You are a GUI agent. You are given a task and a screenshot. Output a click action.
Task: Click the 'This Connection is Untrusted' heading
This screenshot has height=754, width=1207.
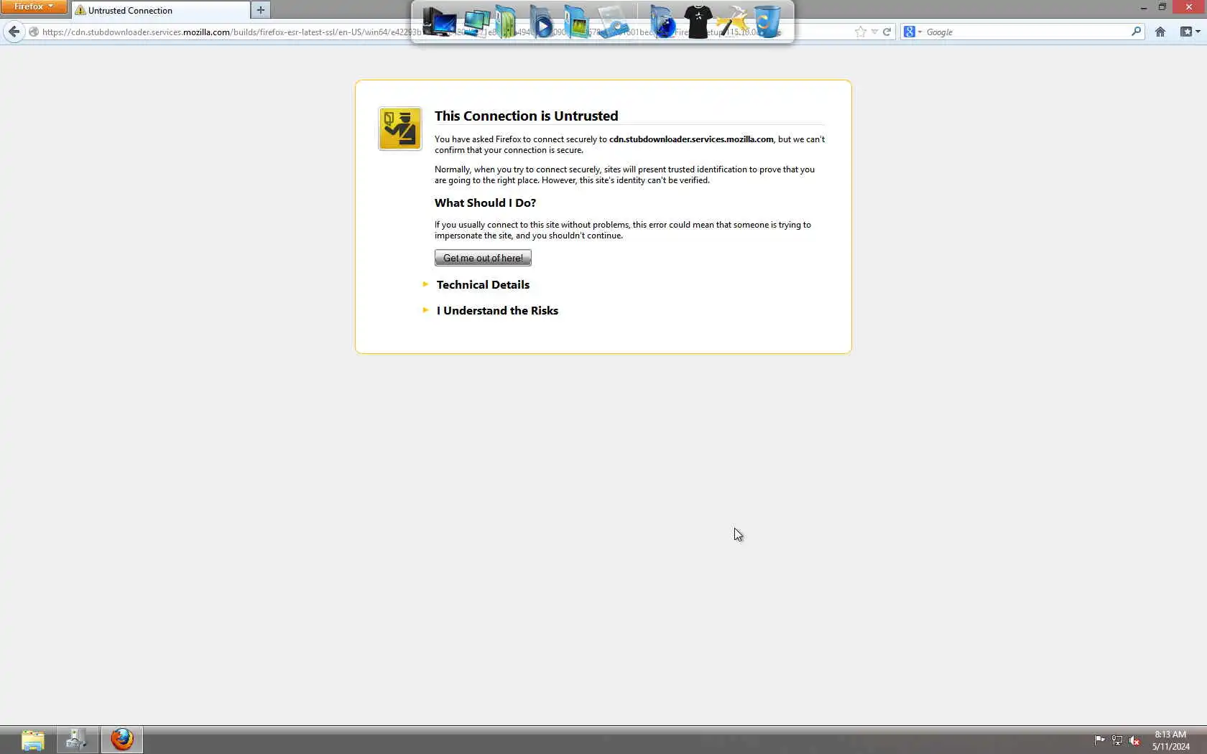click(527, 116)
